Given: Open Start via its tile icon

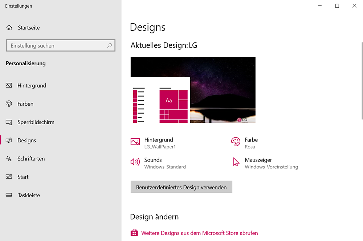Looking at the screenshot, I should [9, 177].
